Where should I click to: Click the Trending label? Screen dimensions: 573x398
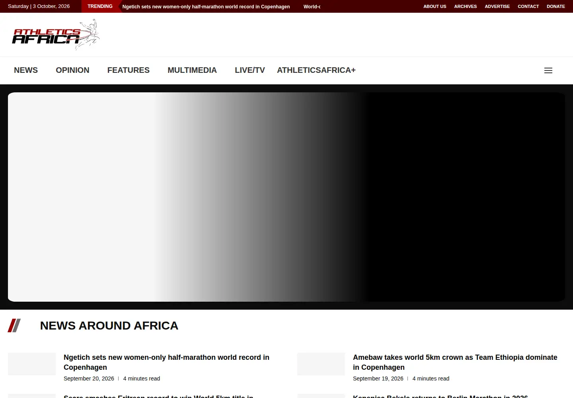(x=100, y=6)
